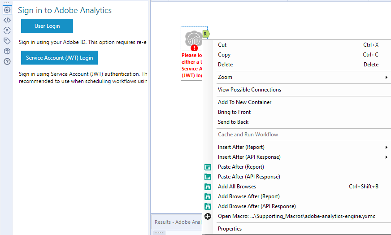Click the red error annotation under the tool
This screenshot has height=235, width=391.
click(192, 65)
